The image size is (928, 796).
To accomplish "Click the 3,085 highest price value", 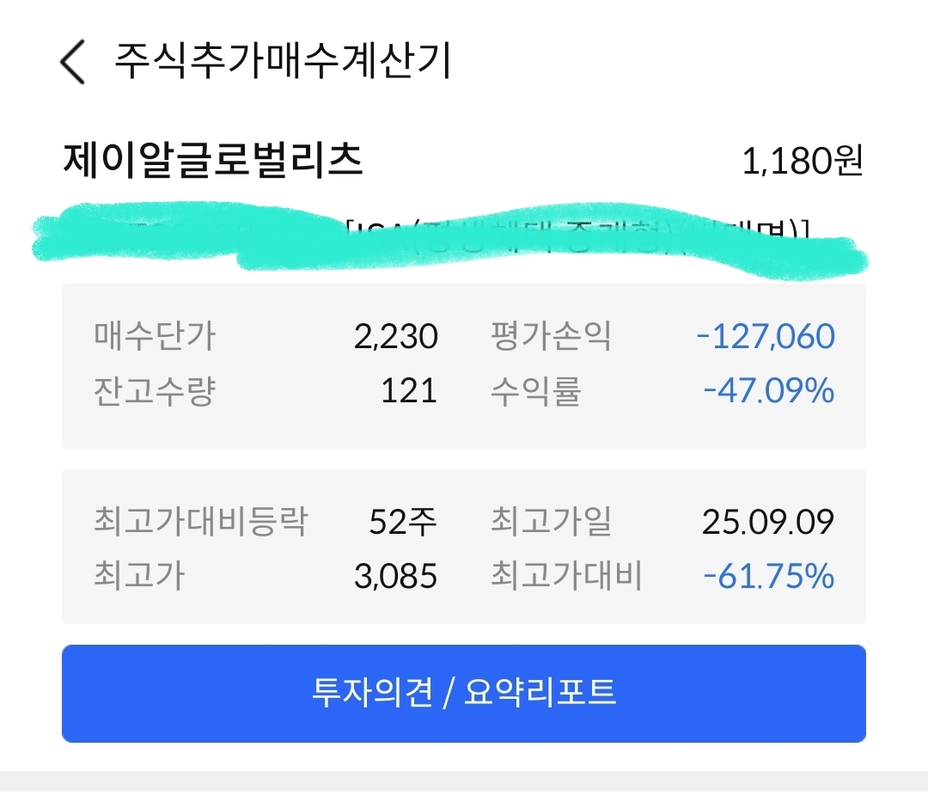I will 395,576.
